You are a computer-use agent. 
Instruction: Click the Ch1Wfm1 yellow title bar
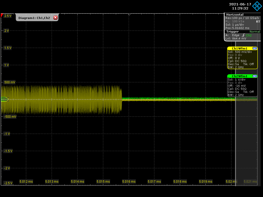tap(239, 48)
